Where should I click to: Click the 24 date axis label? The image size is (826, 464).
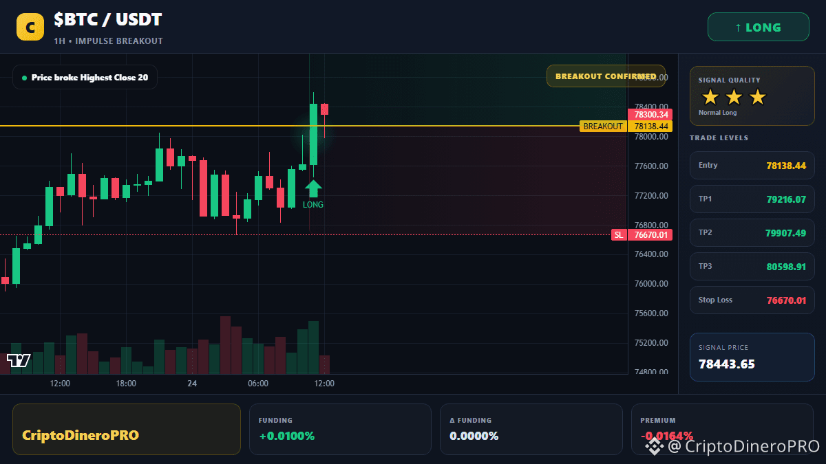[x=192, y=384]
